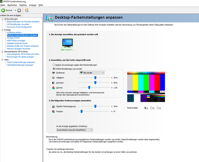Select 'Andere Anwendungen regeln die Farbeinstellungen' option
199x162 pixels.
pyautogui.click(x=54, y=65)
